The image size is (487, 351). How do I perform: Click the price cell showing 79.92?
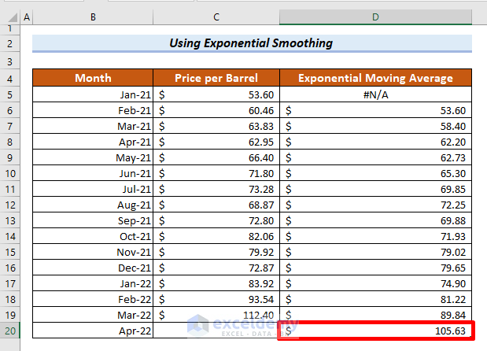216,252
